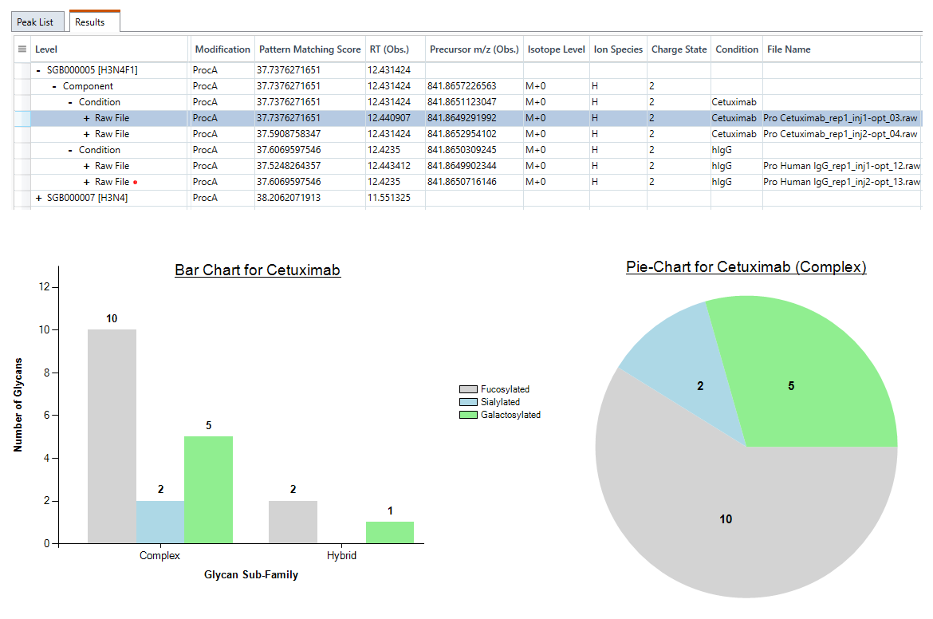
Task: Click the File Name column header
Action: [842, 49]
